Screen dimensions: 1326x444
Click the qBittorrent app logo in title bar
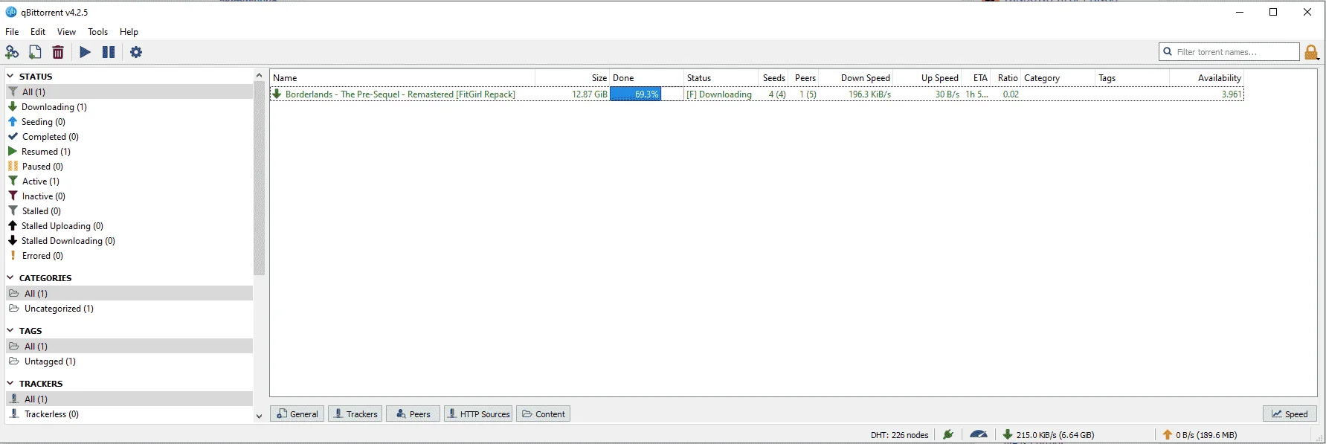click(11, 12)
